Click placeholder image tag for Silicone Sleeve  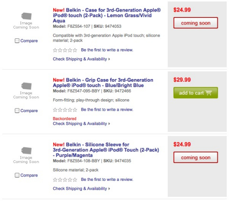[x=26, y=151]
